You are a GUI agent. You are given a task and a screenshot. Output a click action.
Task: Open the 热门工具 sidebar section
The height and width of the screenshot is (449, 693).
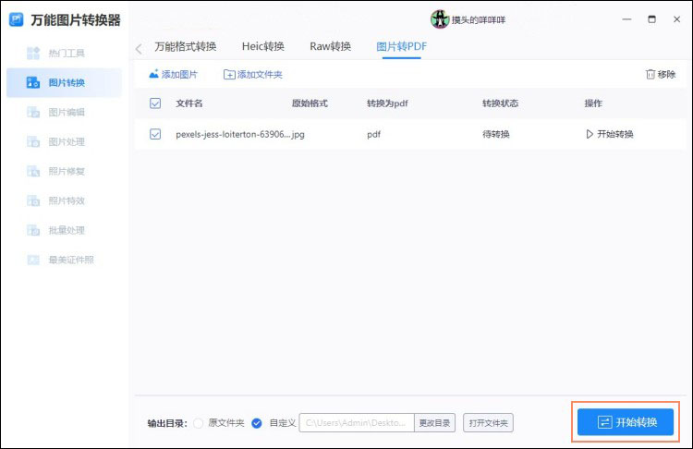55,53
